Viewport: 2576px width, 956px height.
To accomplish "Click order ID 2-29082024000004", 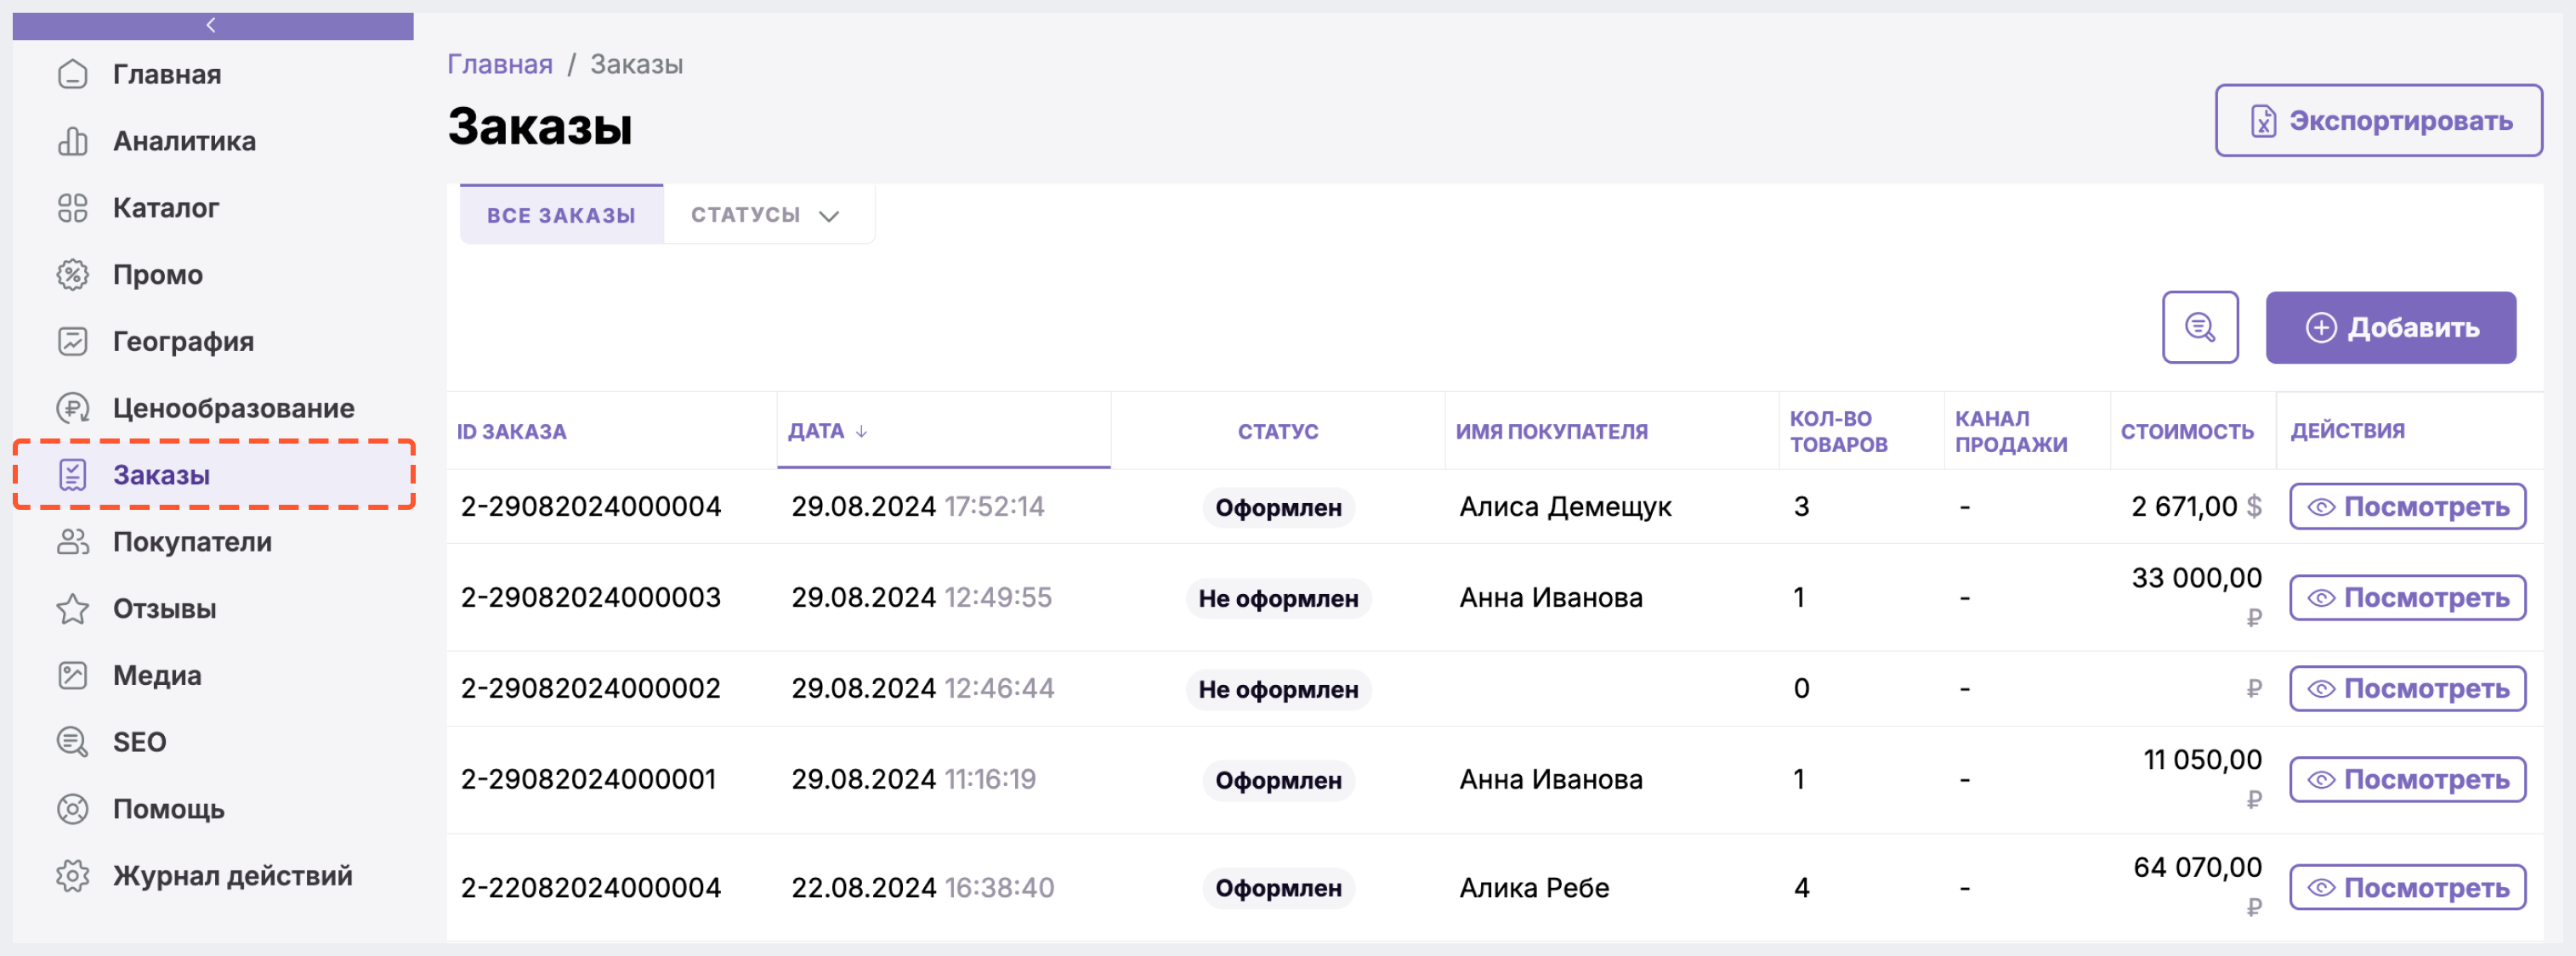I will 590,507.
